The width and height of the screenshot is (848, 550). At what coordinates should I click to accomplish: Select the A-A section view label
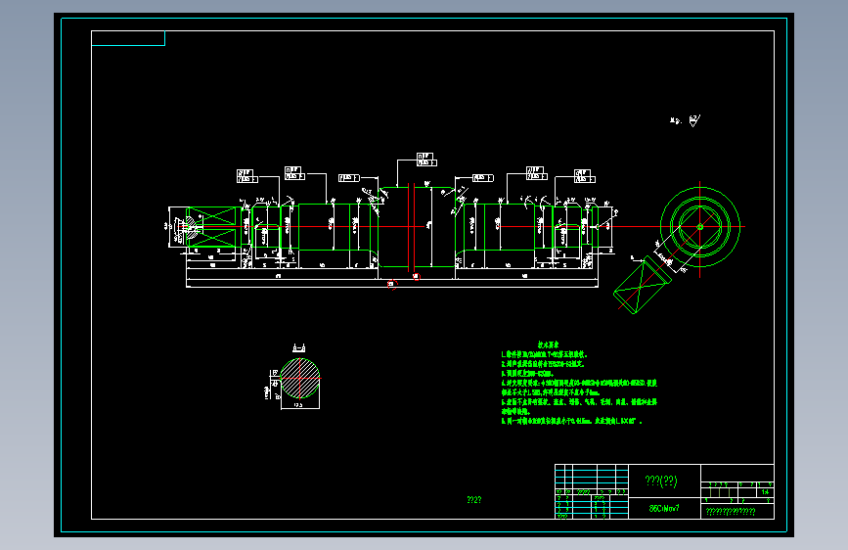coord(299,348)
